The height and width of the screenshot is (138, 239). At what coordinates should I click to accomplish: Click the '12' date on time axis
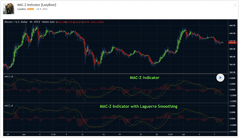coord(82,135)
